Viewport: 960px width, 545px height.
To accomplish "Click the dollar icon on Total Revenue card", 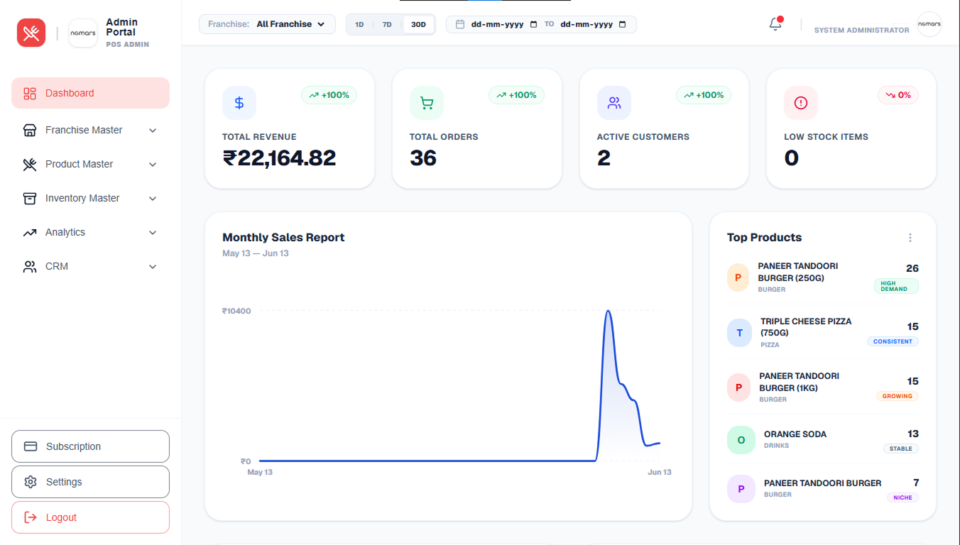I will coord(239,103).
